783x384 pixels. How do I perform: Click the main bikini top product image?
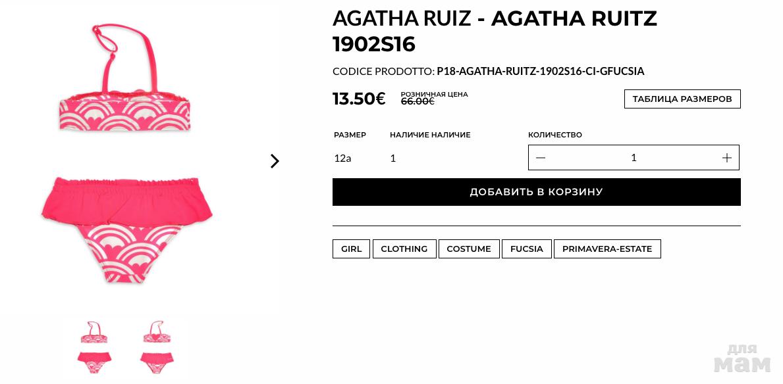click(x=125, y=78)
